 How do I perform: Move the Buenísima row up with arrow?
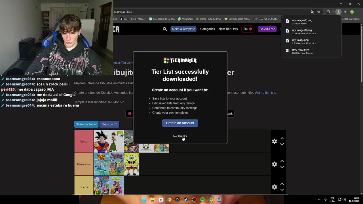282,161
